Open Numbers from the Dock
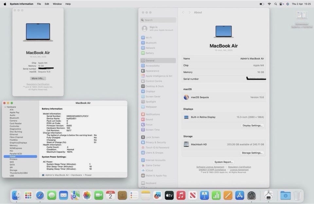Image resolution: width=314 pixels, height=204 pixels. (x=216, y=195)
